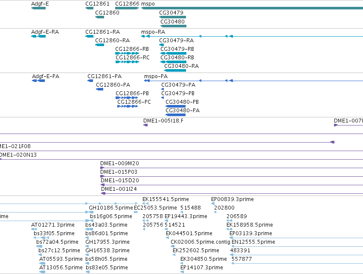Select transcript CG12866-RC
The height and width of the screenshot is (274, 363).
point(127,62)
